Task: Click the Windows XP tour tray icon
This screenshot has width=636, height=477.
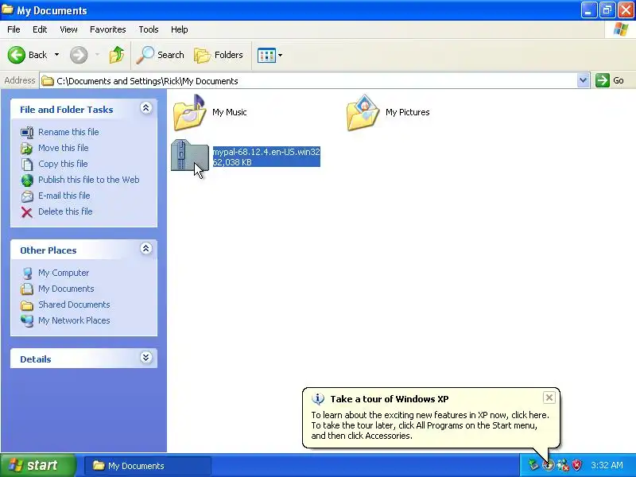Action: pyautogui.click(x=548, y=465)
